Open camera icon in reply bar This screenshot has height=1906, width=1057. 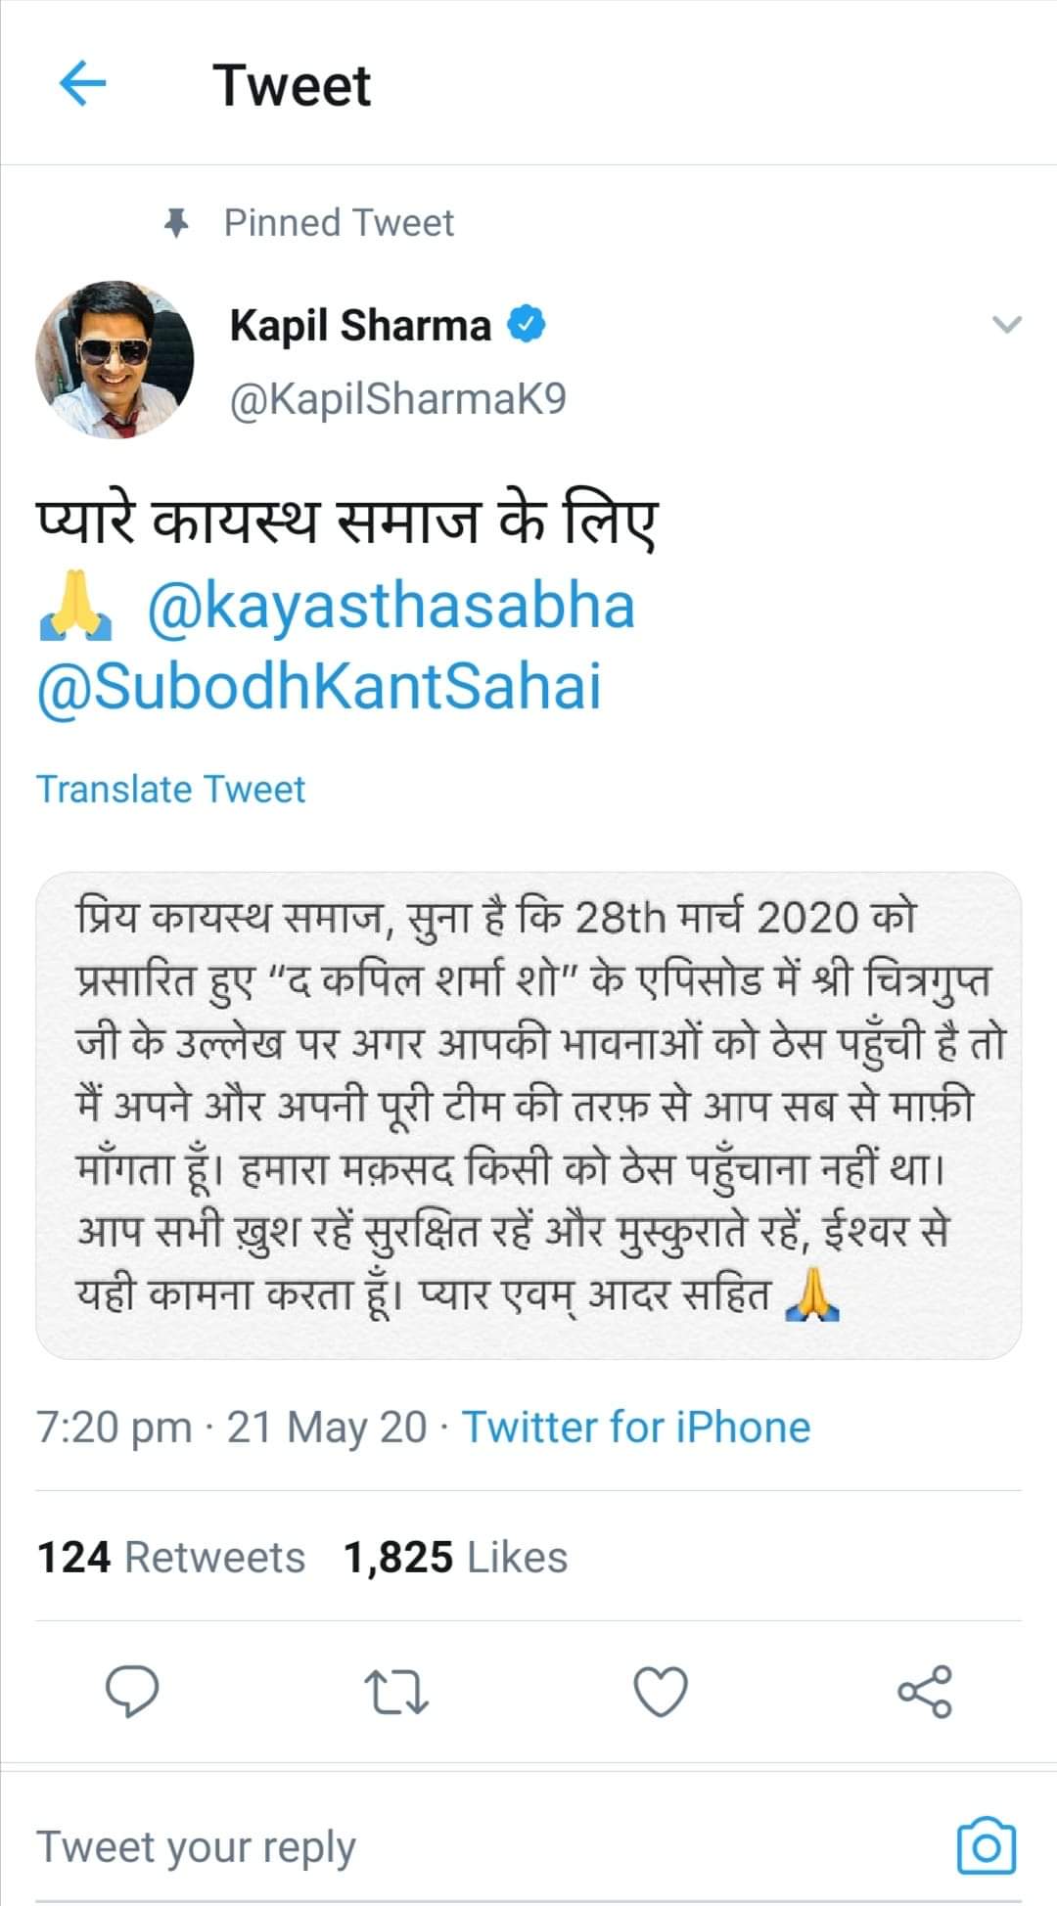tap(986, 1846)
